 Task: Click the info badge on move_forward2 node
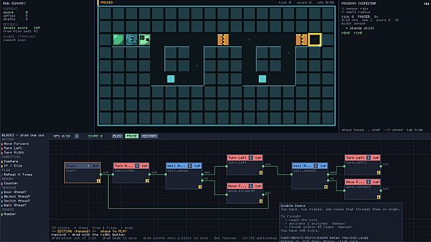pyautogui.click(x=250, y=186)
